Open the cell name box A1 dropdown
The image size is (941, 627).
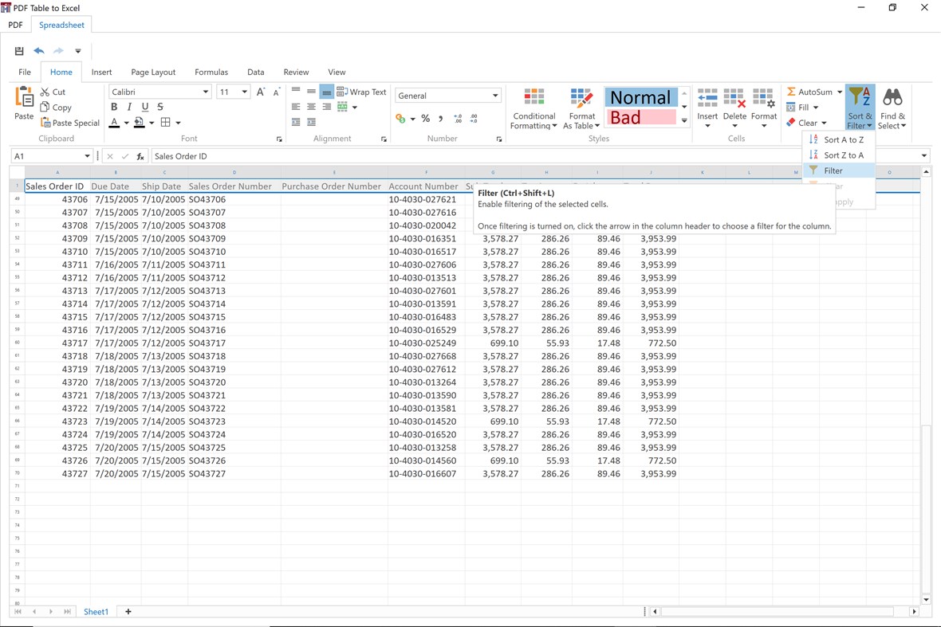[x=87, y=156]
